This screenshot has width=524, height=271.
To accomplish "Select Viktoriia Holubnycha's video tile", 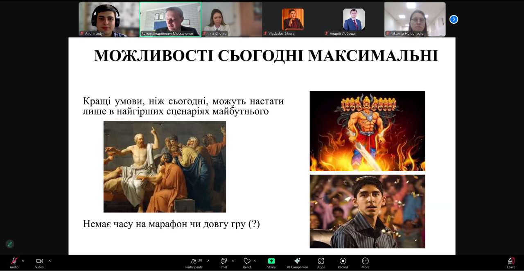I will (415, 19).
